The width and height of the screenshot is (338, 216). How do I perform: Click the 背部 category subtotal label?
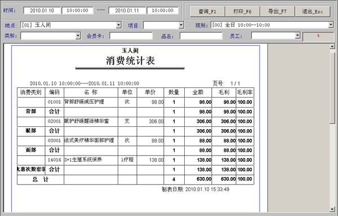click(31, 111)
